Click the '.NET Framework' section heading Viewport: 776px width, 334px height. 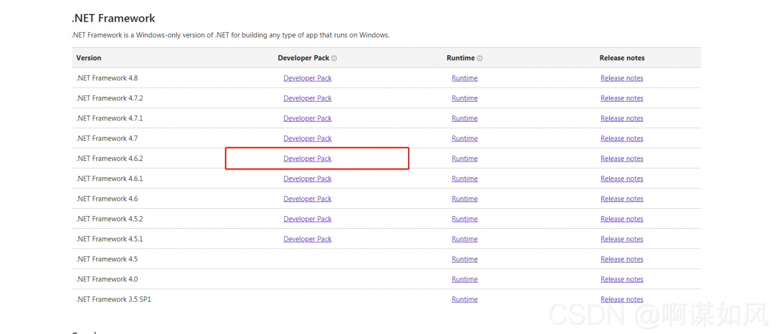113,18
